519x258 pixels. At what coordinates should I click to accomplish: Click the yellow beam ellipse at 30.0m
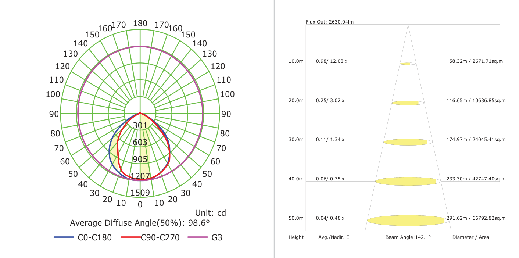coord(408,142)
